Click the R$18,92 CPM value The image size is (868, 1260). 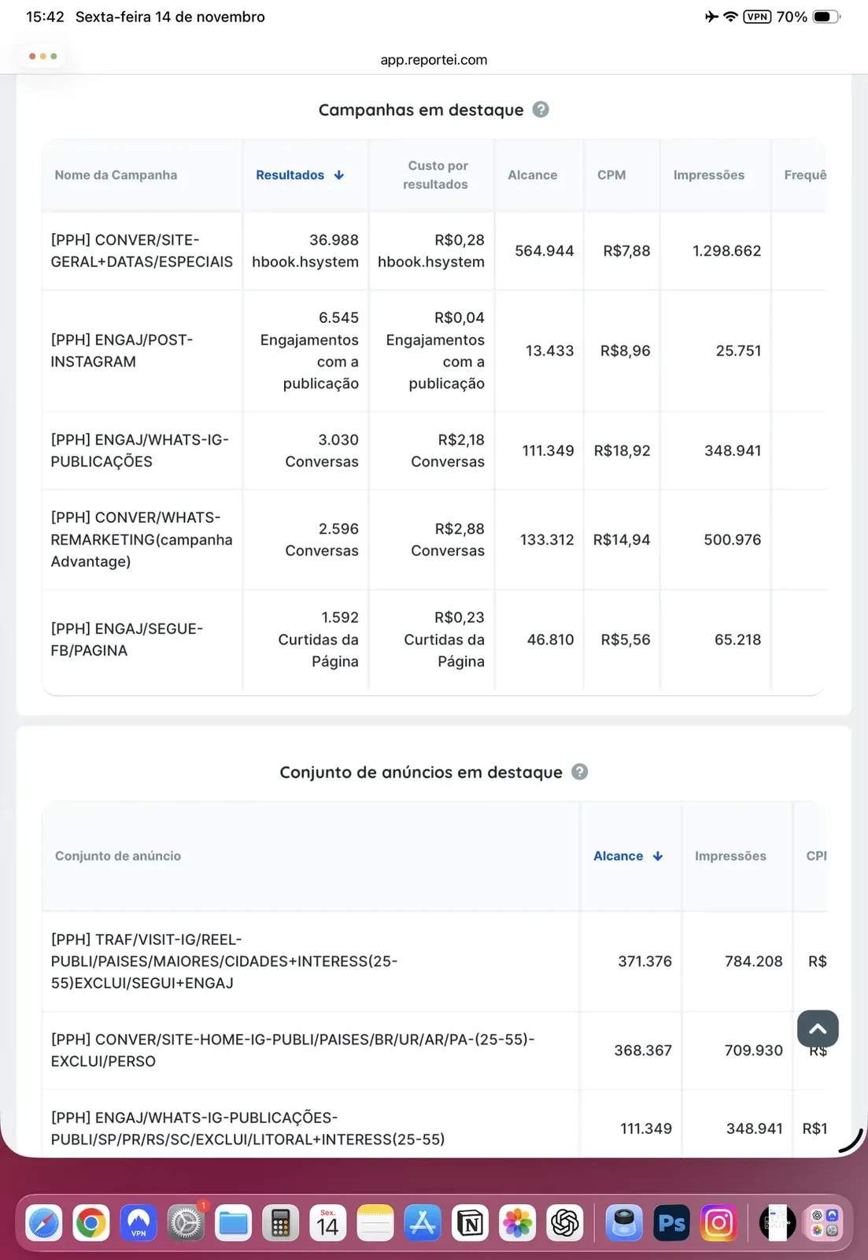point(622,450)
